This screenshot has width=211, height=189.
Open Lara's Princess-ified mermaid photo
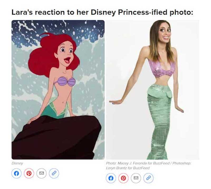(x=152, y=90)
